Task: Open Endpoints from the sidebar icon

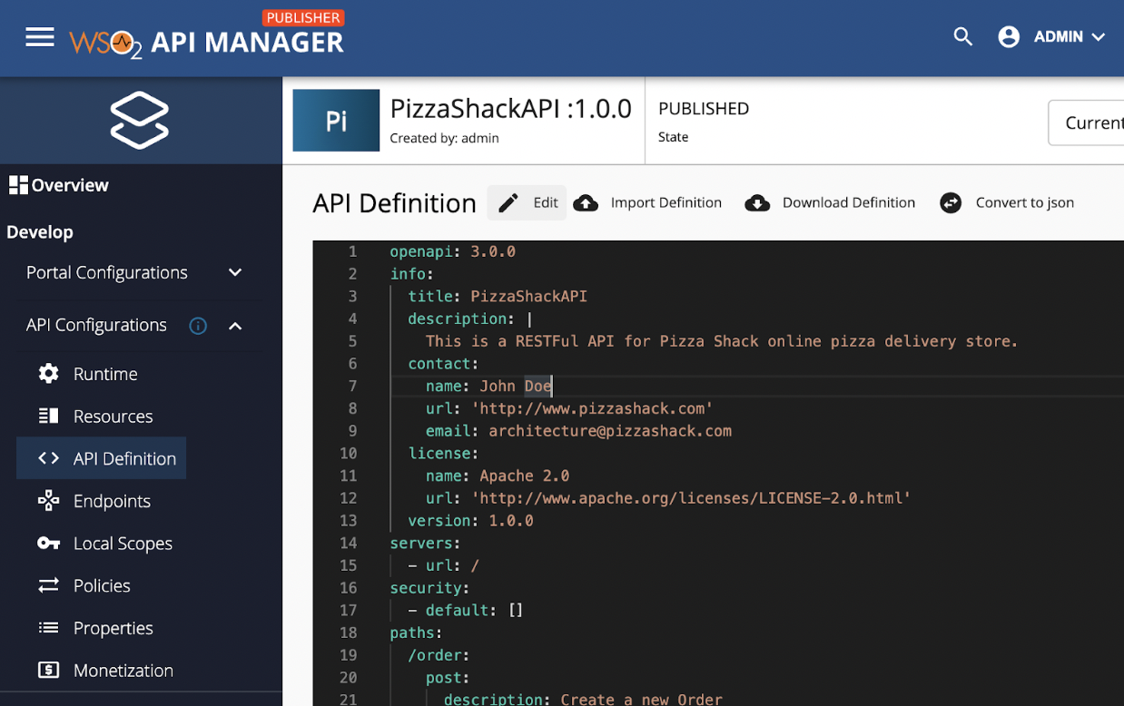Action: (x=47, y=500)
